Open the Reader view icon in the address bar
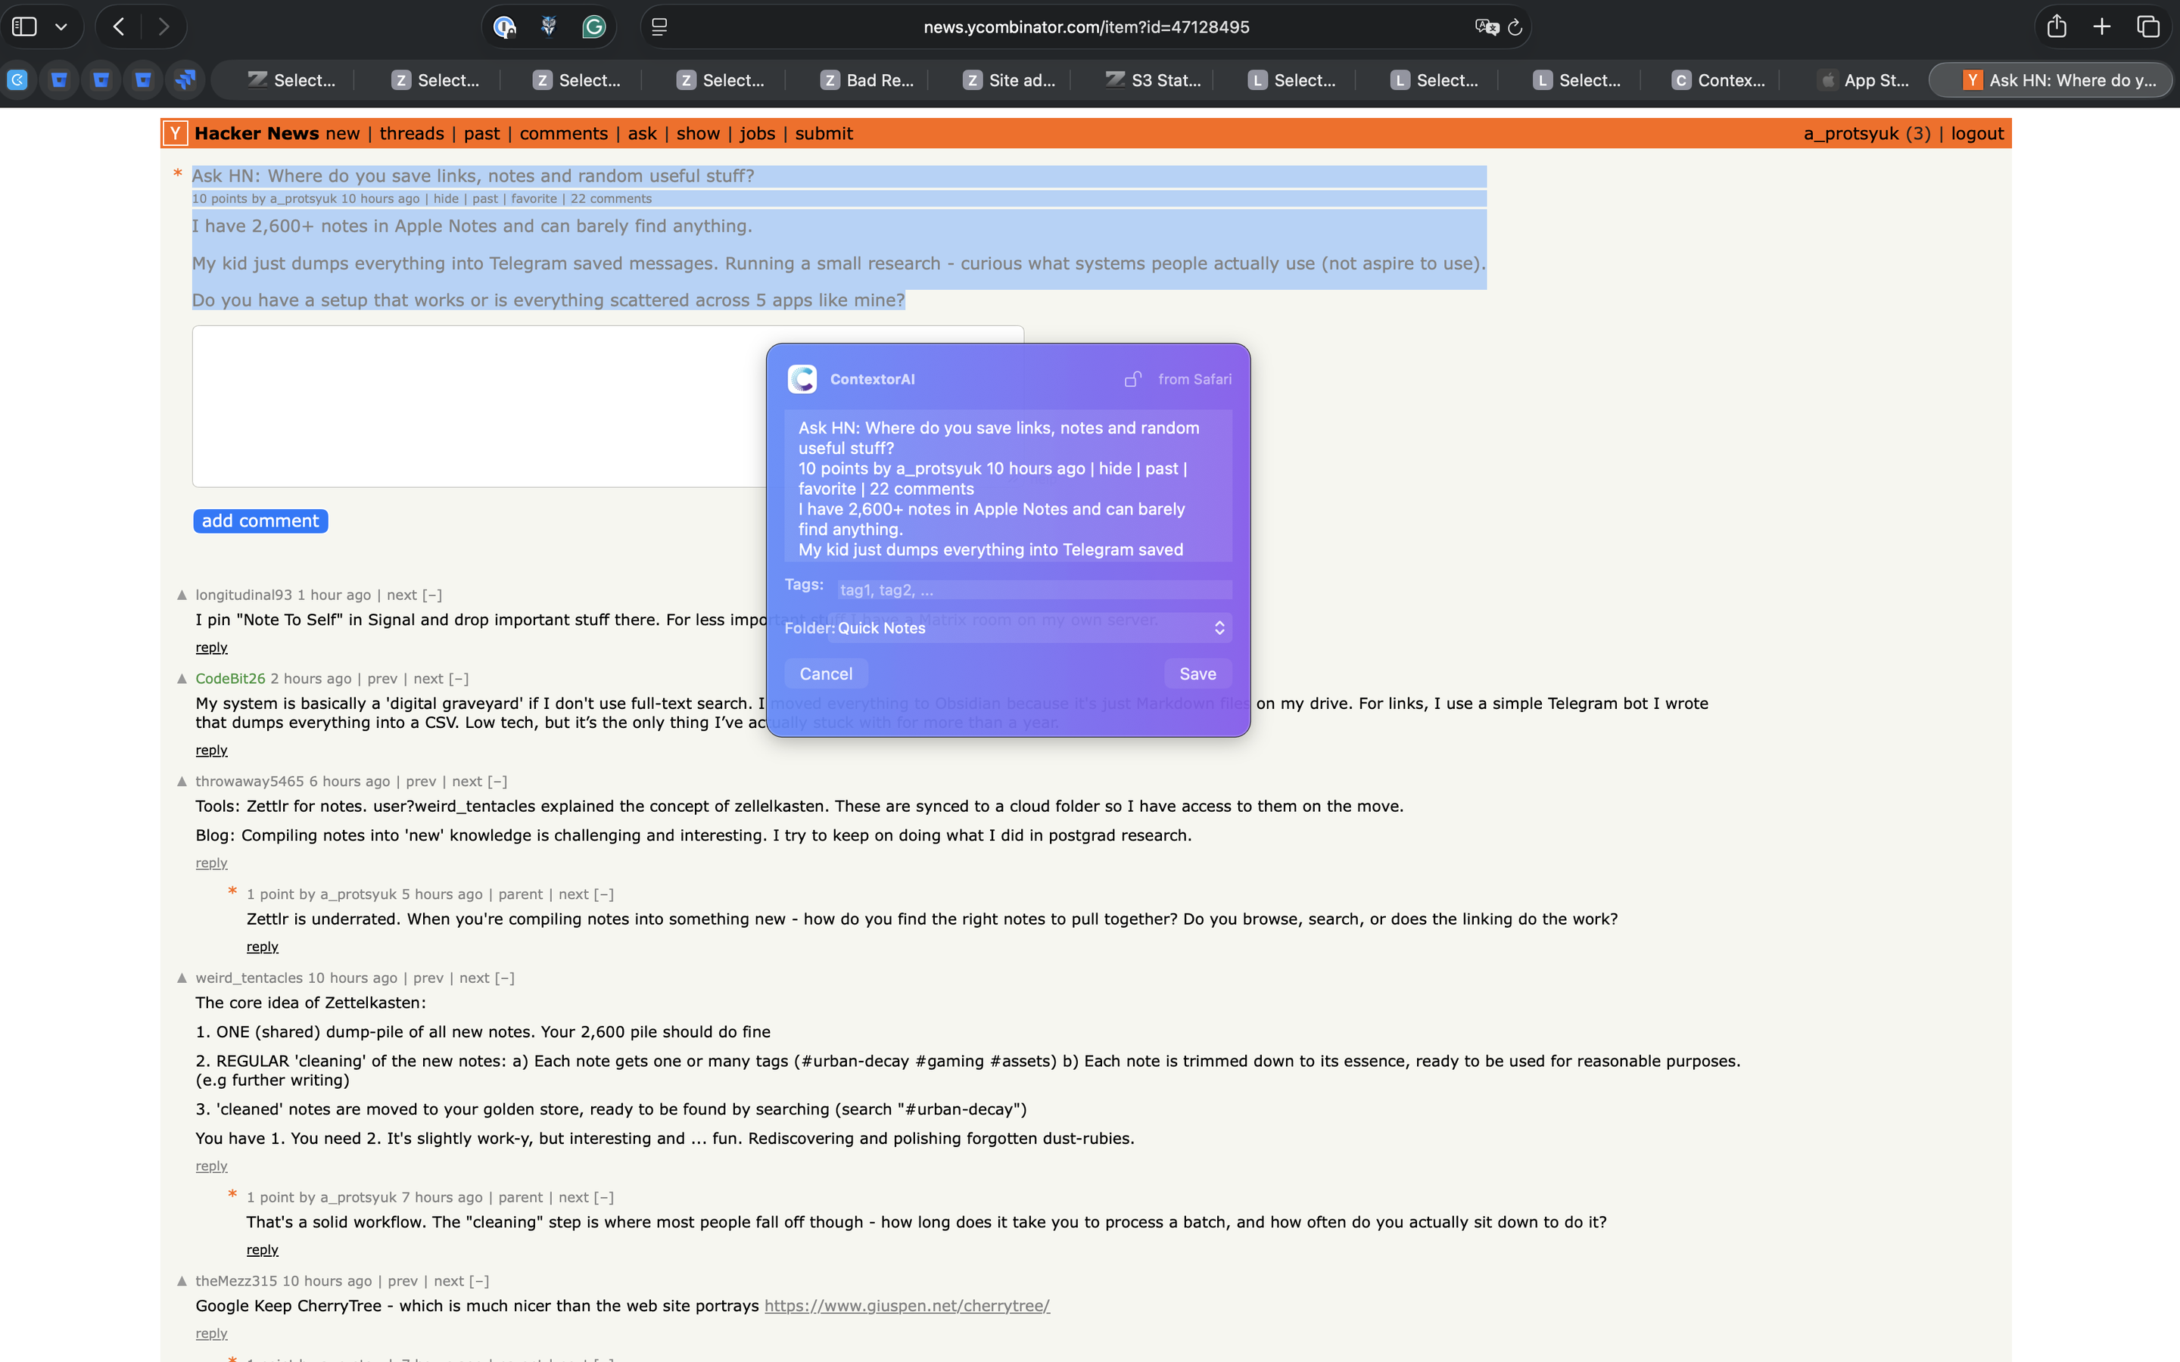Image resolution: width=2180 pixels, height=1362 pixels. pyautogui.click(x=660, y=27)
